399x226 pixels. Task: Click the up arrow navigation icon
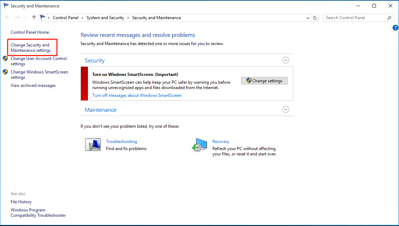[34, 18]
